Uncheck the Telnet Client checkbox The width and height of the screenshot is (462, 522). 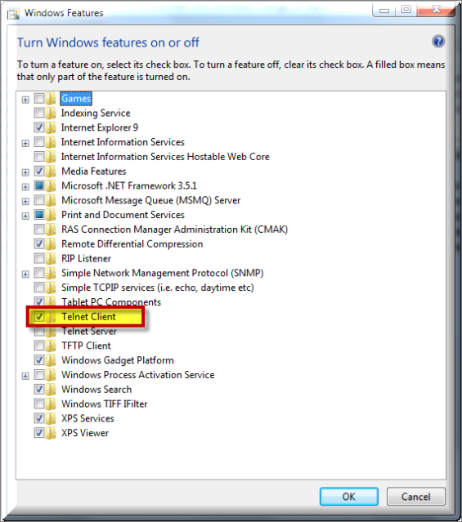(x=39, y=316)
